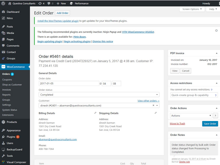Open the order Actions dropdown
Viewport: 220px width, 165px height.
tap(191, 115)
